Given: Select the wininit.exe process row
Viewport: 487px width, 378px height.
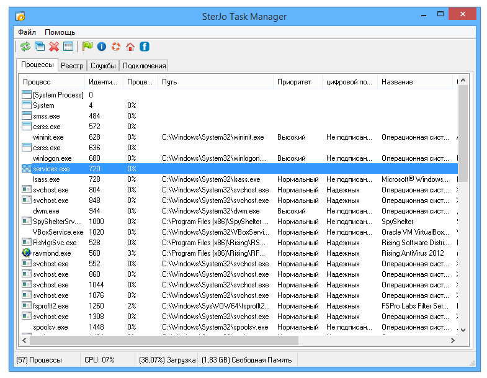Looking at the screenshot, I should (x=239, y=137).
